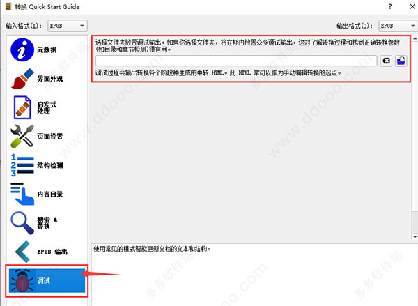Click the 调试 tab label

(x=43, y=280)
